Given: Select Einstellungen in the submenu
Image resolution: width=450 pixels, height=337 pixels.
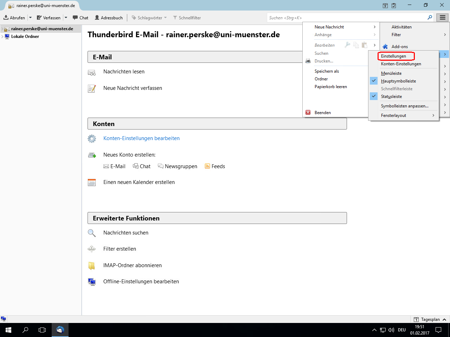Looking at the screenshot, I should [393, 56].
